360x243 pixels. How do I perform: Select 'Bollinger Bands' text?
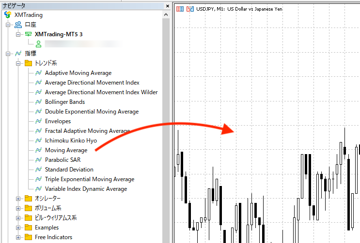click(x=65, y=102)
